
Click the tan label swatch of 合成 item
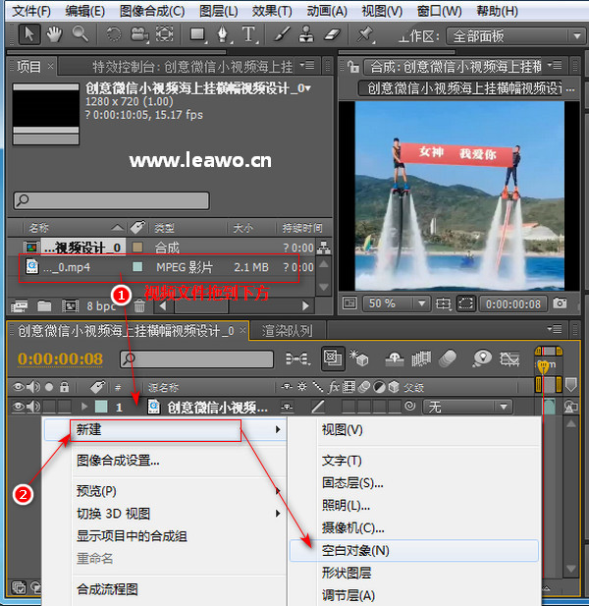pos(137,247)
